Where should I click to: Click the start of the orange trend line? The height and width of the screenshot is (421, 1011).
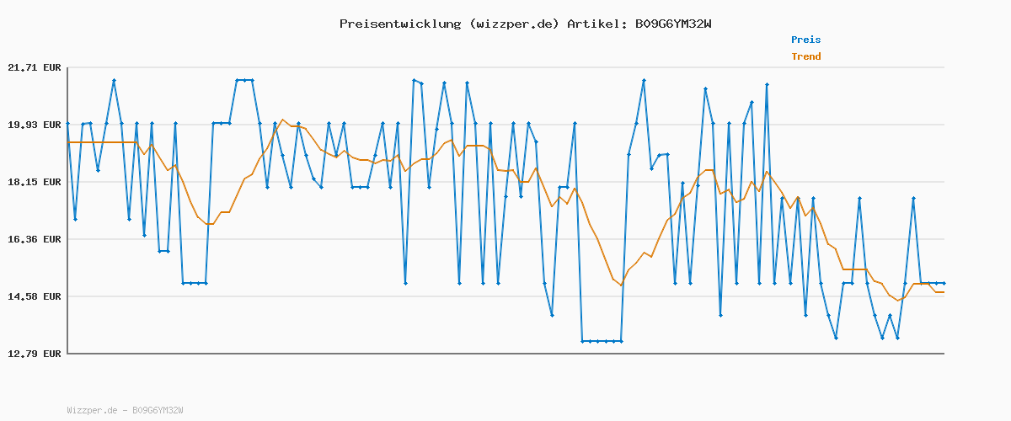[69, 142]
